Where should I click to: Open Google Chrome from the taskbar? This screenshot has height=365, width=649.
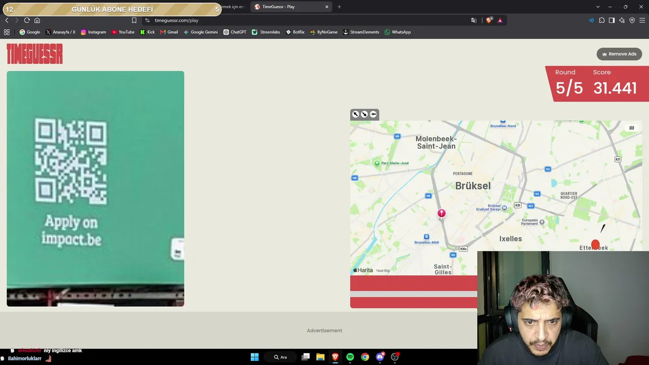(x=365, y=357)
